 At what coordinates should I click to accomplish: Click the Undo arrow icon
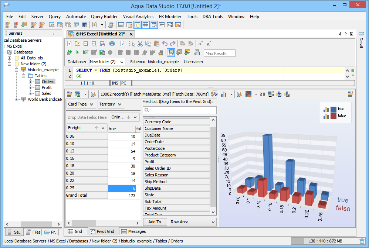(165, 44)
